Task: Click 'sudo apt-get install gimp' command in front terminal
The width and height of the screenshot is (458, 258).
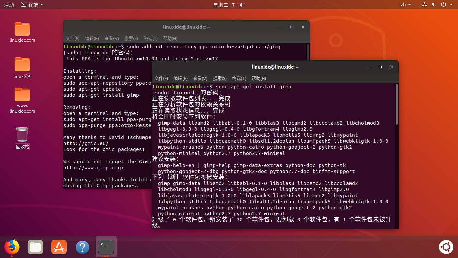Action: (253, 87)
